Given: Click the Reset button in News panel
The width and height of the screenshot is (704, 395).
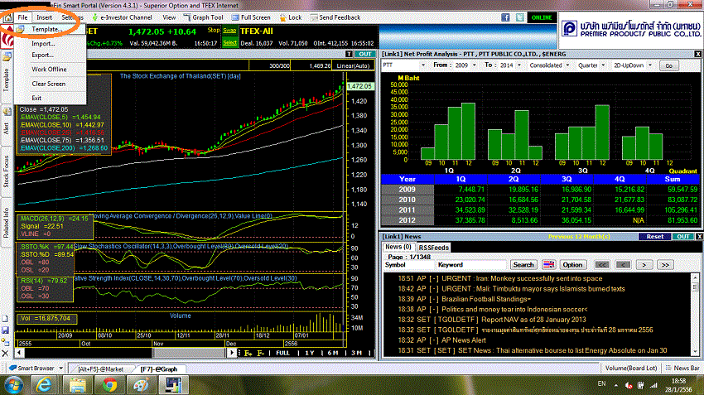Looking at the screenshot, I should pyautogui.click(x=654, y=237).
